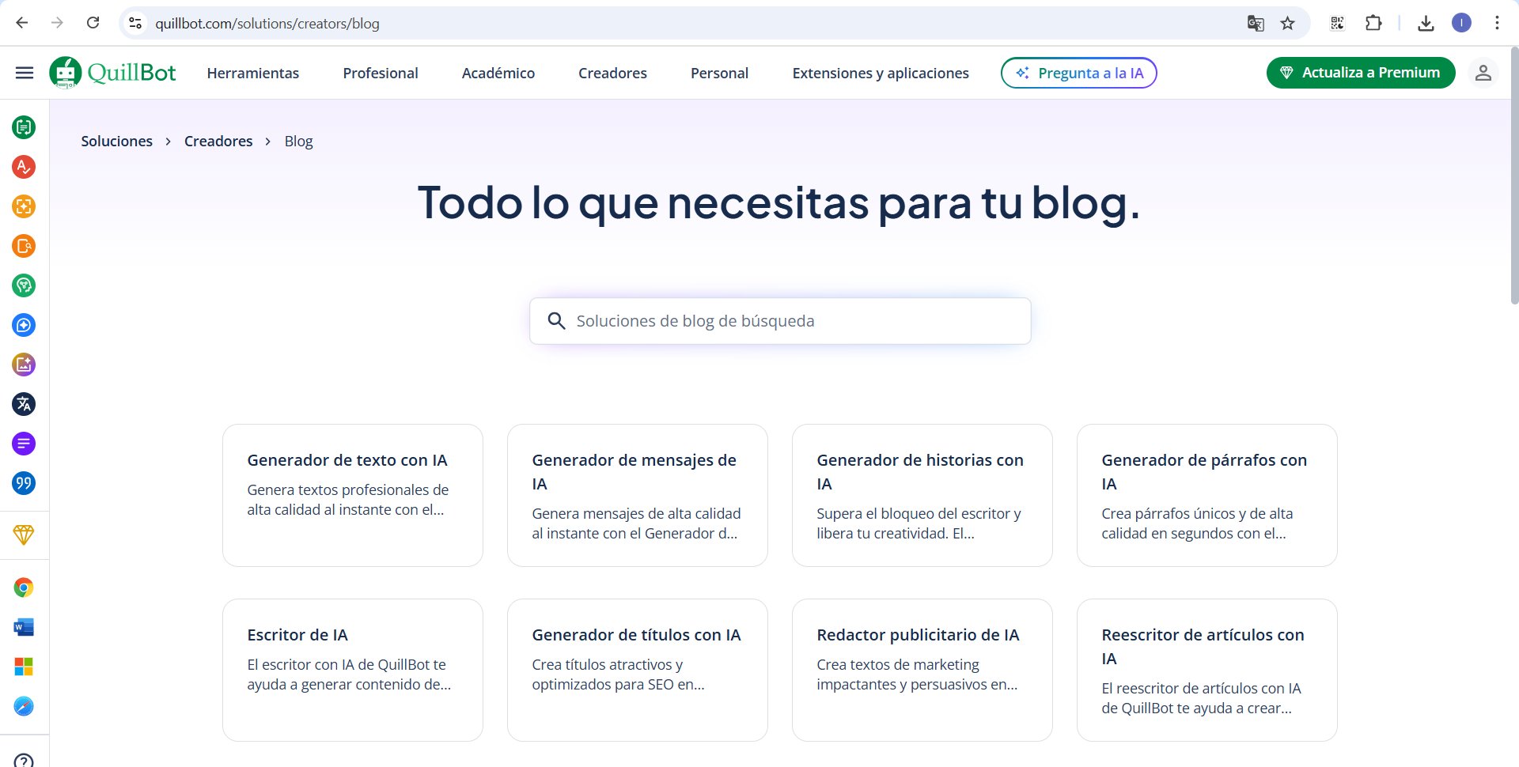Click the Word add-in icon in sidebar
This screenshot has width=1519, height=767.
click(24, 627)
